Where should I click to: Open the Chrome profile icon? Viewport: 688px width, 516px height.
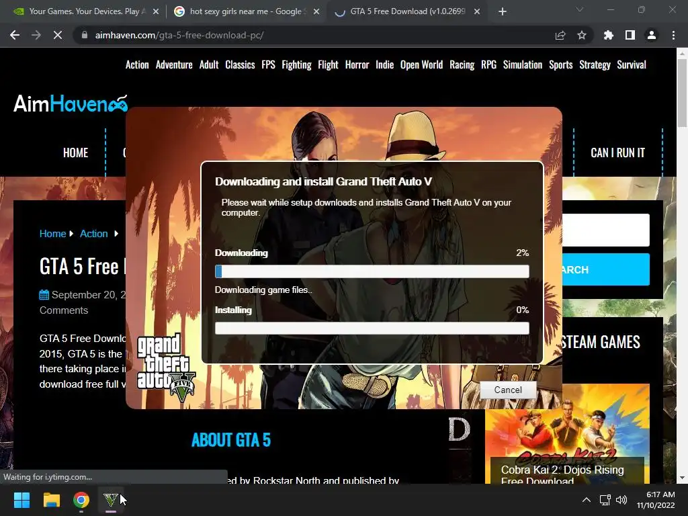[x=652, y=35]
